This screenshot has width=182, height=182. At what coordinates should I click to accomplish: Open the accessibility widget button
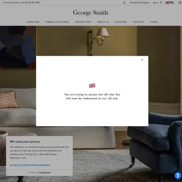pos(178,176)
